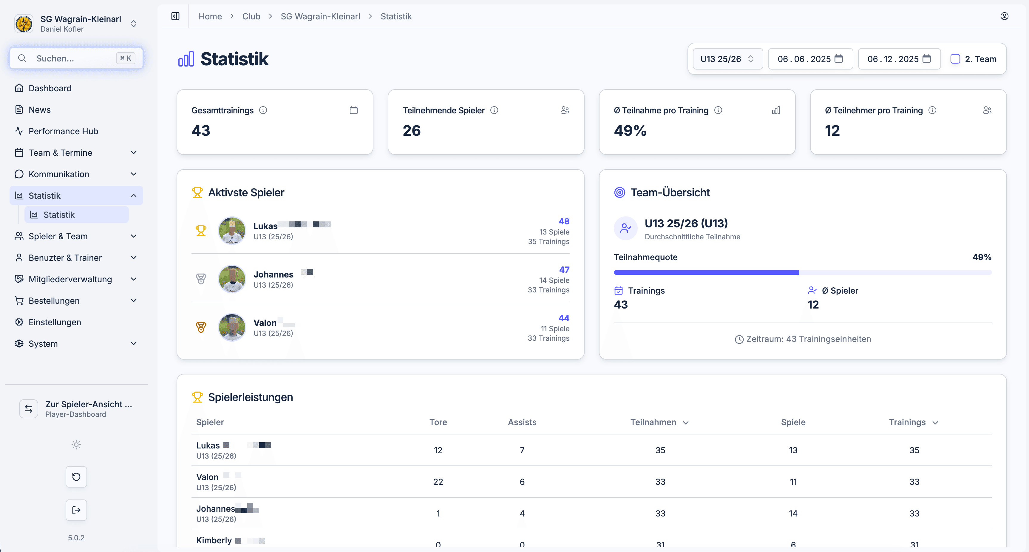Expand the Spieler & Team menu
The width and height of the screenshot is (1029, 552).
(76, 236)
